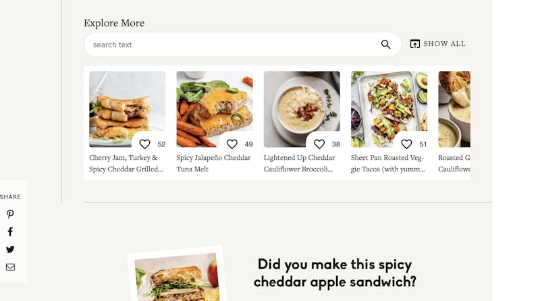This screenshot has width=540, height=301.
Task: Click the Show All expand icon
Action: tap(415, 44)
